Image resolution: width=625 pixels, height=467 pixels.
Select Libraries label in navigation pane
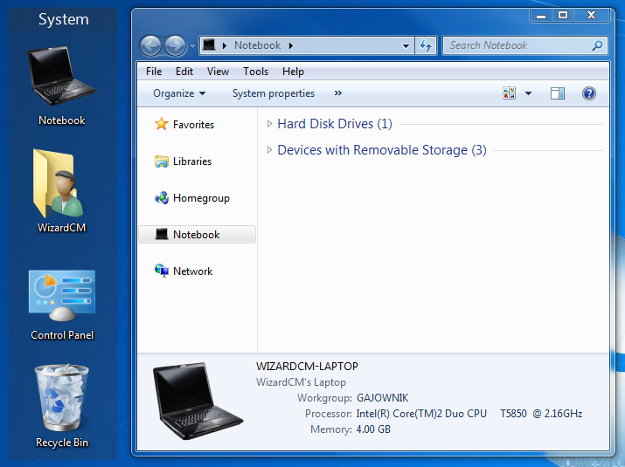192,161
